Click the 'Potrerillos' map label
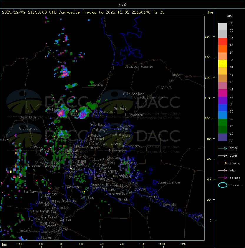 pyautogui.click(x=49, y=163)
